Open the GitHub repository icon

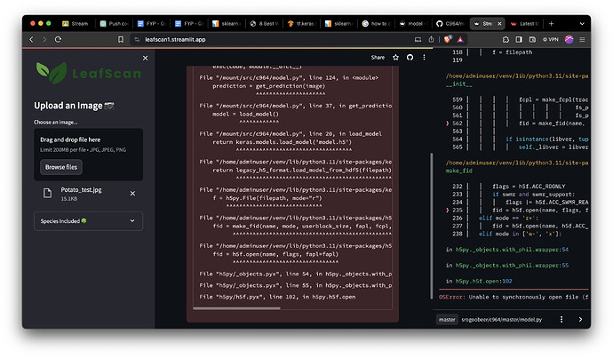coord(410,58)
